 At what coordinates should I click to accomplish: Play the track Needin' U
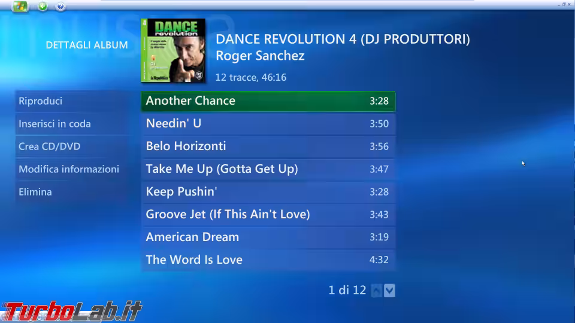click(x=268, y=124)
